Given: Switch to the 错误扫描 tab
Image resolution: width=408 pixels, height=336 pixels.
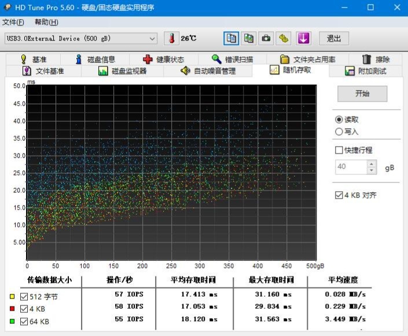Looking at the screenshot, I should (231, 59).
